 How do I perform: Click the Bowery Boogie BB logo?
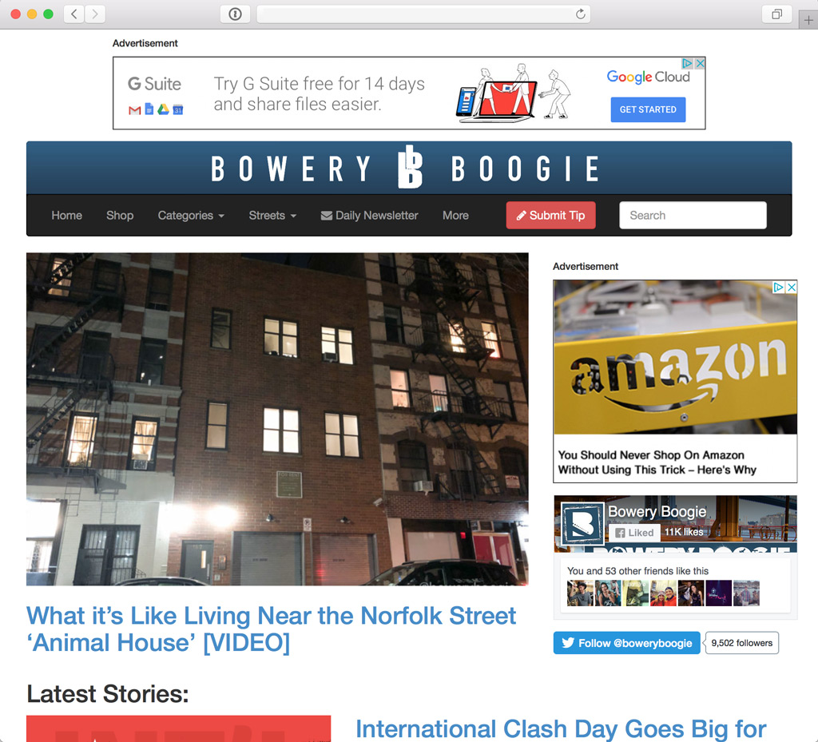[410, 167]
